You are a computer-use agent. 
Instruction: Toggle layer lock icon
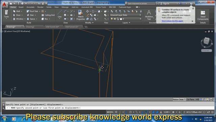[x=118, y=19]
